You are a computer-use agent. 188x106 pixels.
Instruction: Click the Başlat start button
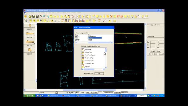pyautogui.click(x=29, y=96)
